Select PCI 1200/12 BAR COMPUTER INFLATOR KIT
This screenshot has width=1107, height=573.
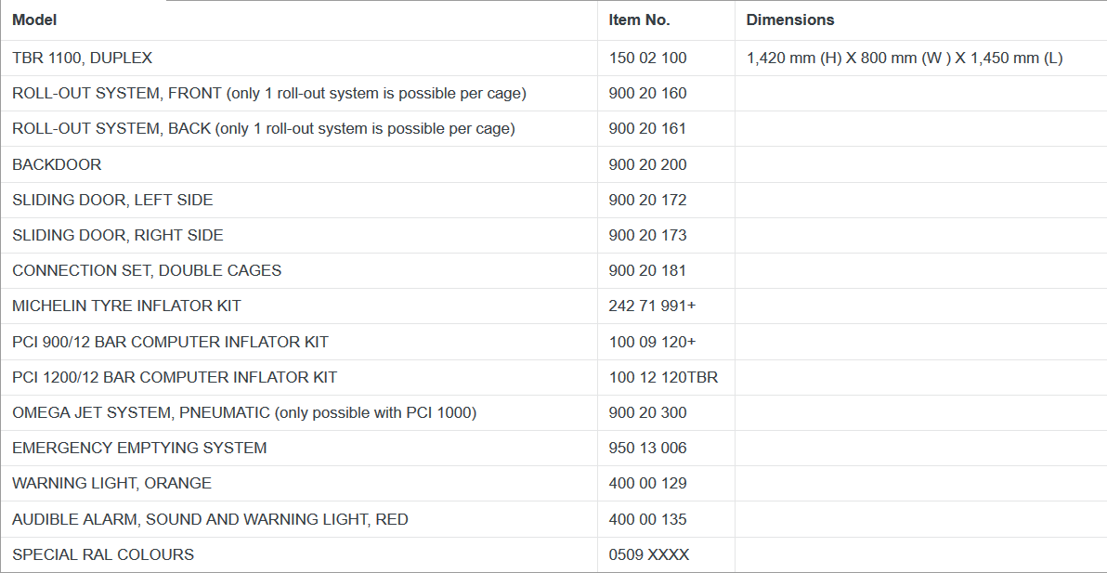175,377
